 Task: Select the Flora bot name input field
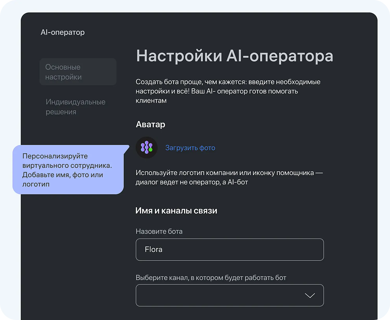pos(229,250)
